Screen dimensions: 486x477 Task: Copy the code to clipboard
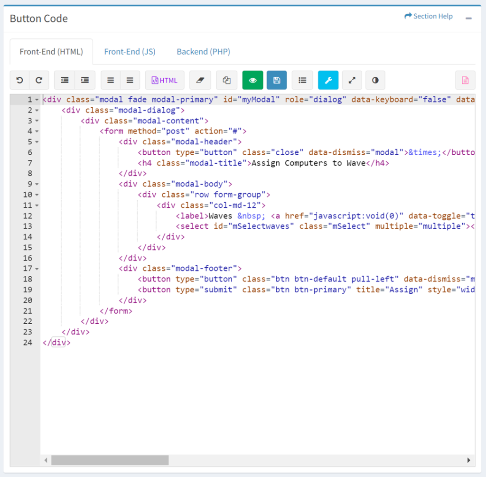[226, 80]
